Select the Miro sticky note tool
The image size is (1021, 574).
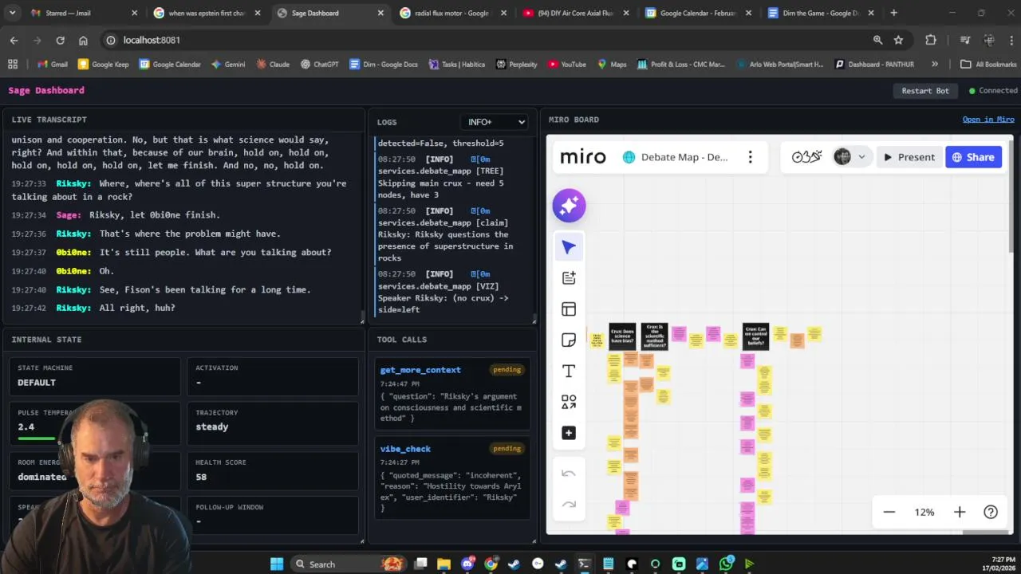(569, 340)
